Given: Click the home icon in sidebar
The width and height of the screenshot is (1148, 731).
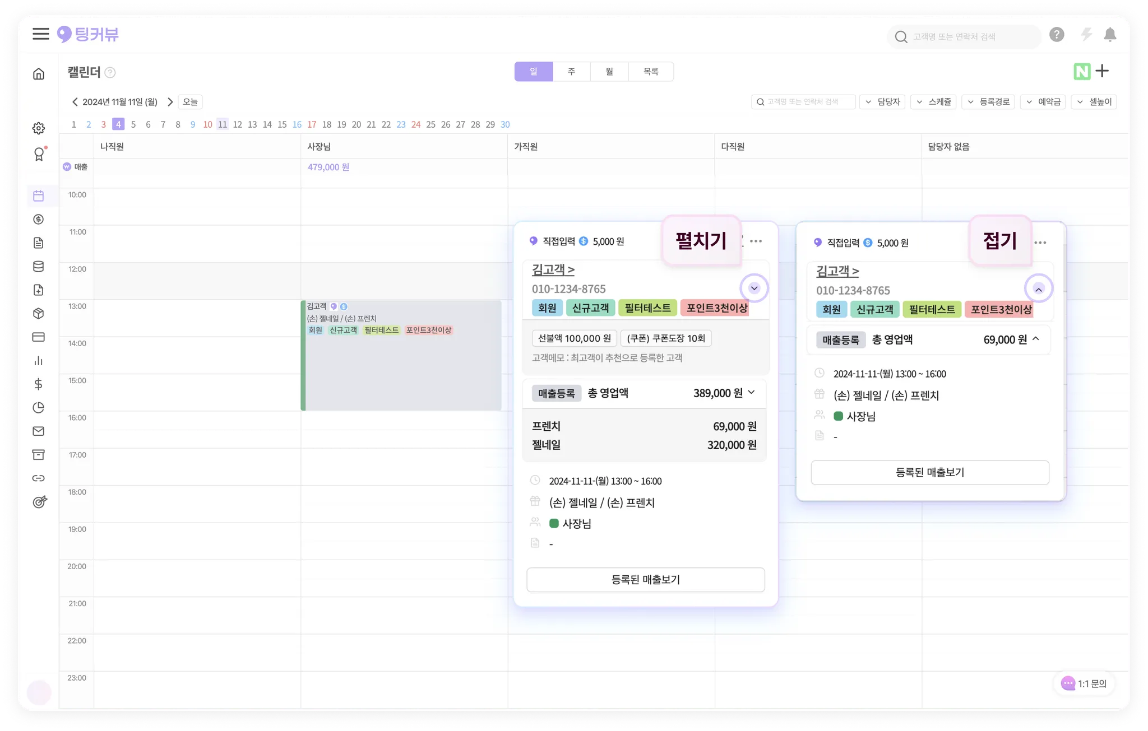Looking at the screenshot, I should tap(39, 74).
